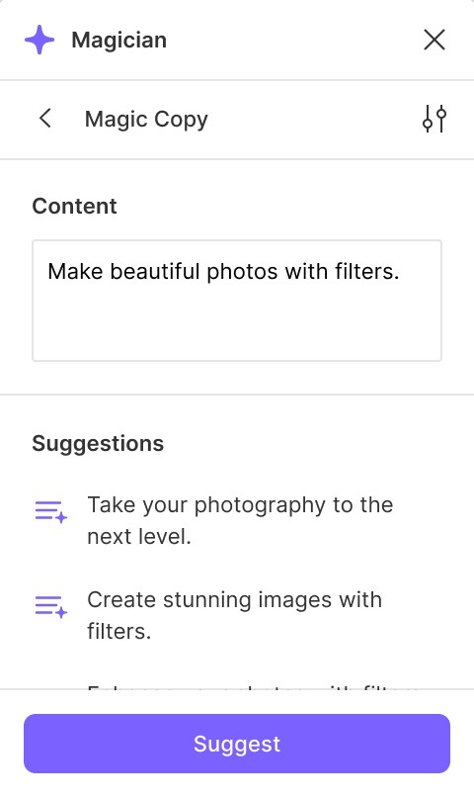Click the 'Magician' panel title text
This screenshot has height=797, width=474.
118,40
